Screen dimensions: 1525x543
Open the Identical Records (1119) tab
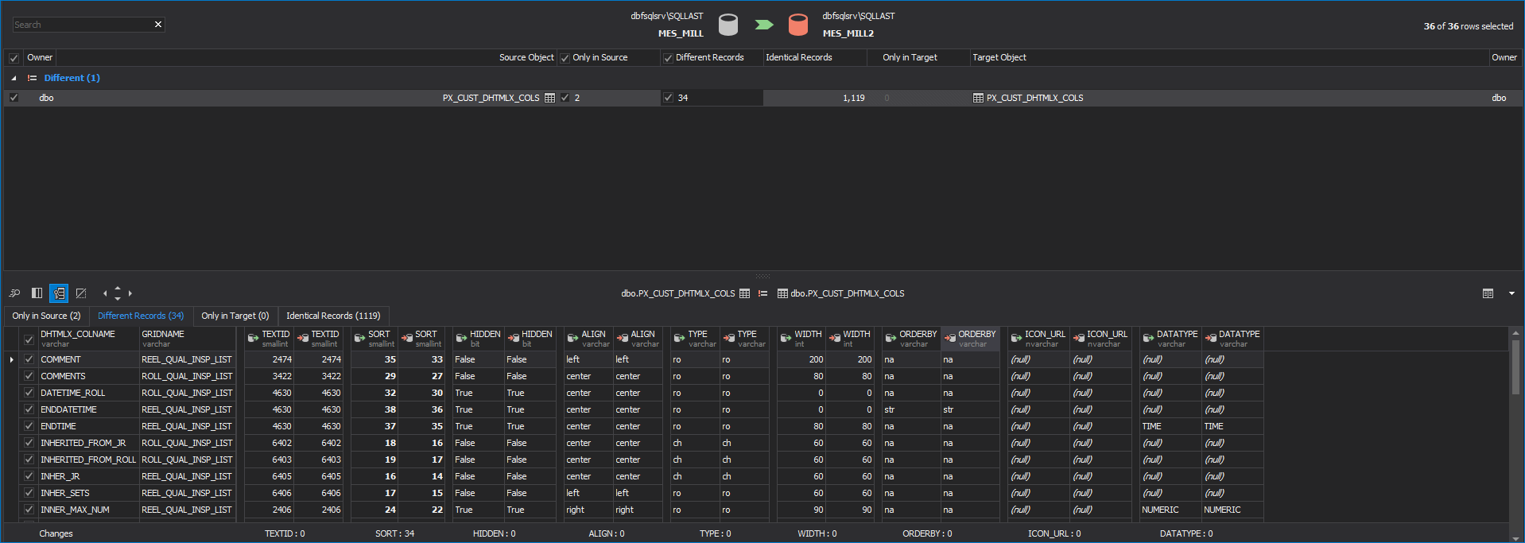tap(333, 316)
